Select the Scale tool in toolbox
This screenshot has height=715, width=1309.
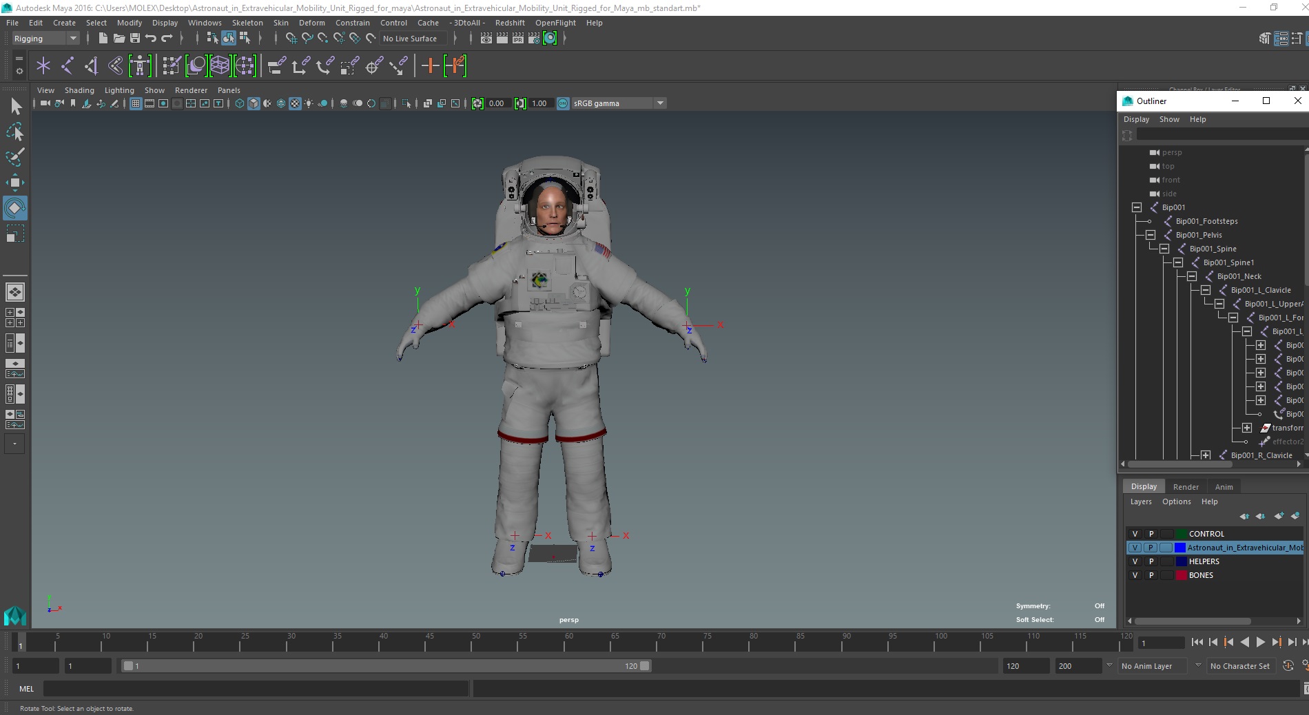pyautogui.click(x=15, y=234)
